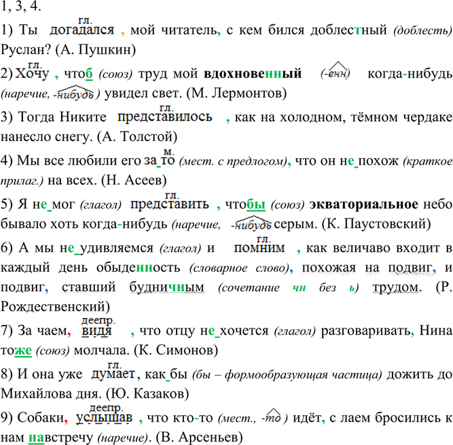This screenshot has width=453, height=445.
Task: Click the underlined word "будничным"
Action: 166,287
